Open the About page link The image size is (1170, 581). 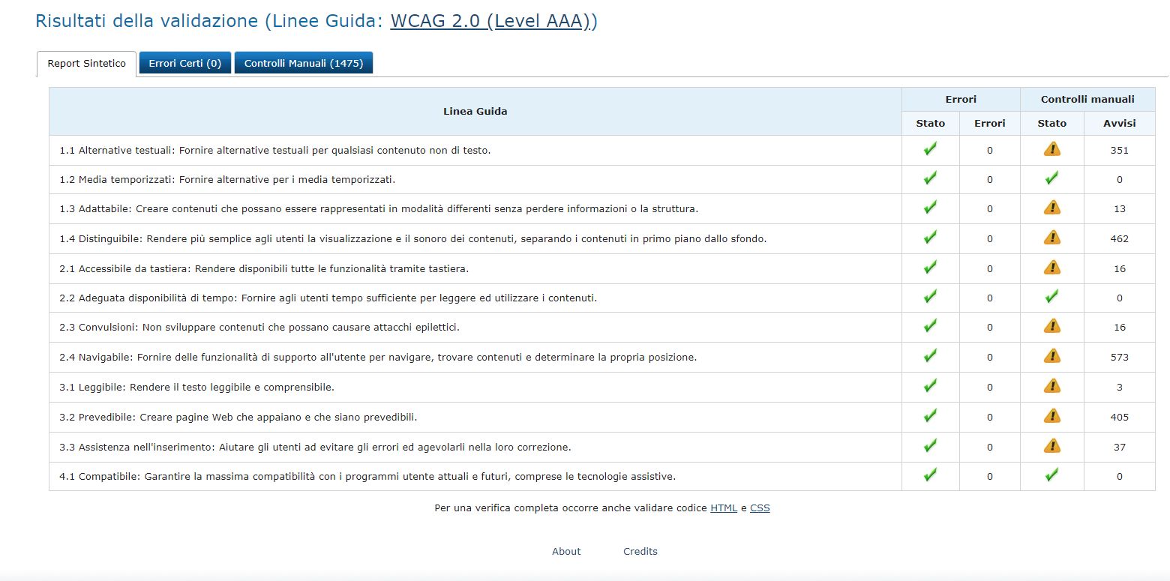point(566,552)
